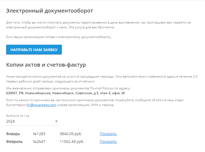Click the line starting Если ваша организация готова

tap(59, 37)
